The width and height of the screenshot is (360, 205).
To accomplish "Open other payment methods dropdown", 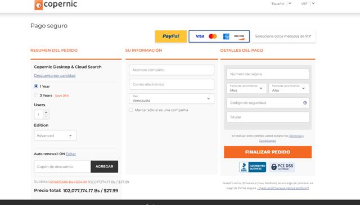I will (x=283, y=37).
